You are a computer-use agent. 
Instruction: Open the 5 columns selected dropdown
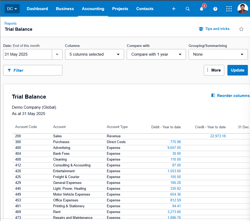(94, 54)
